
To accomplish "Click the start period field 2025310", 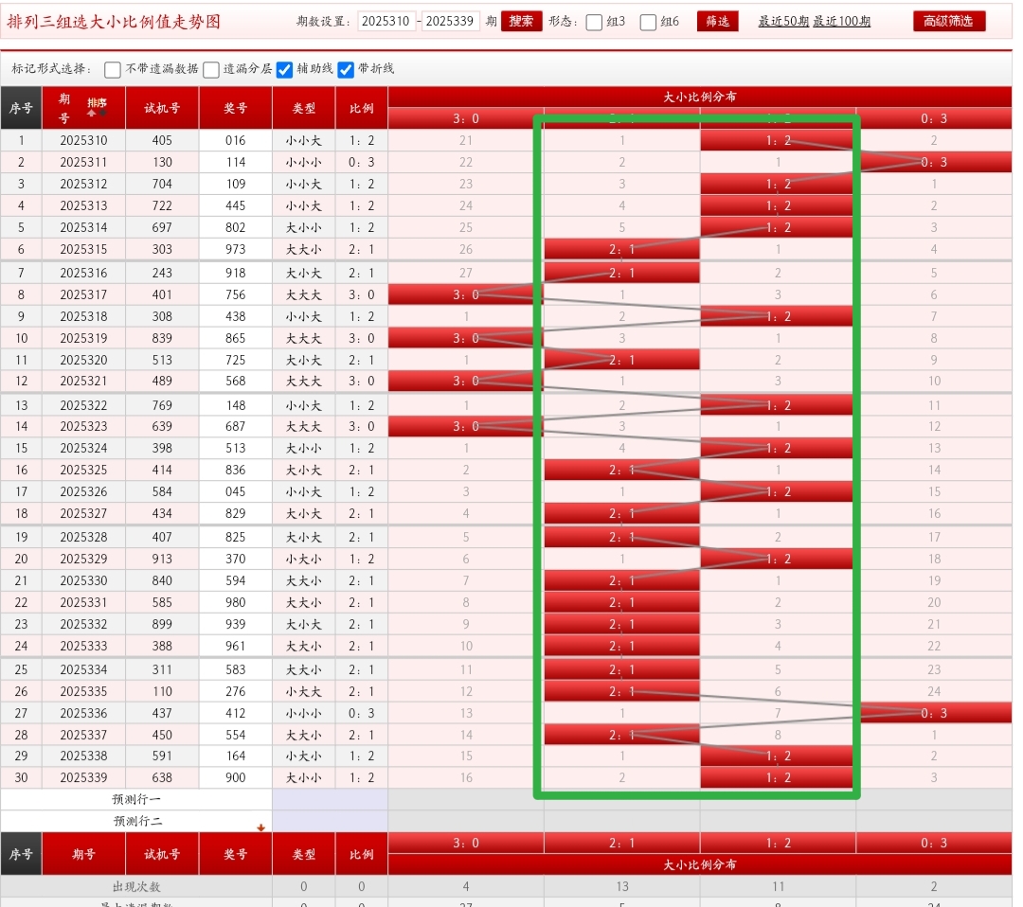I will 386,21.
